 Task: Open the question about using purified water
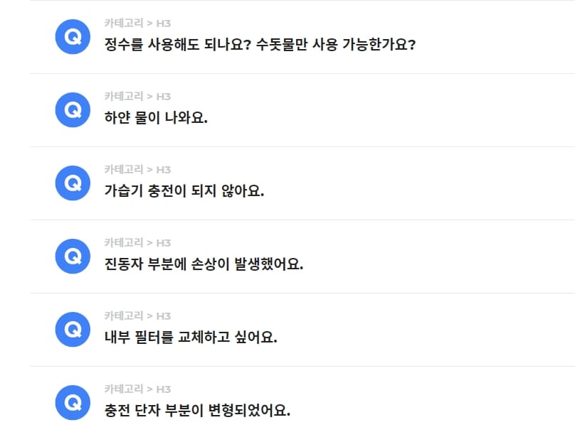click(x=262, y=43)
